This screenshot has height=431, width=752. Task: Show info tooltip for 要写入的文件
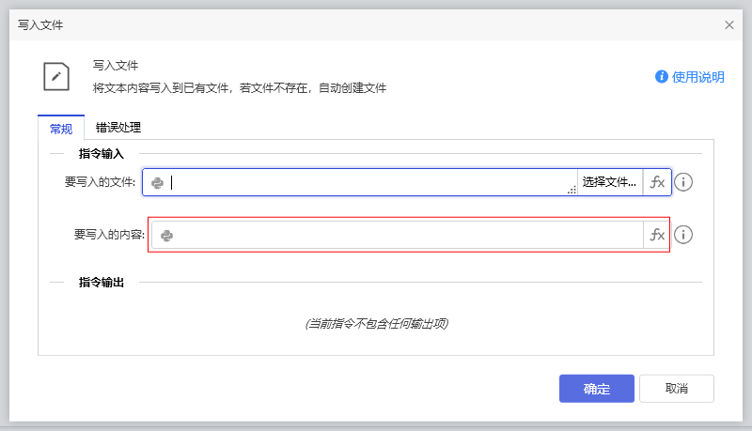click(684, 182)
